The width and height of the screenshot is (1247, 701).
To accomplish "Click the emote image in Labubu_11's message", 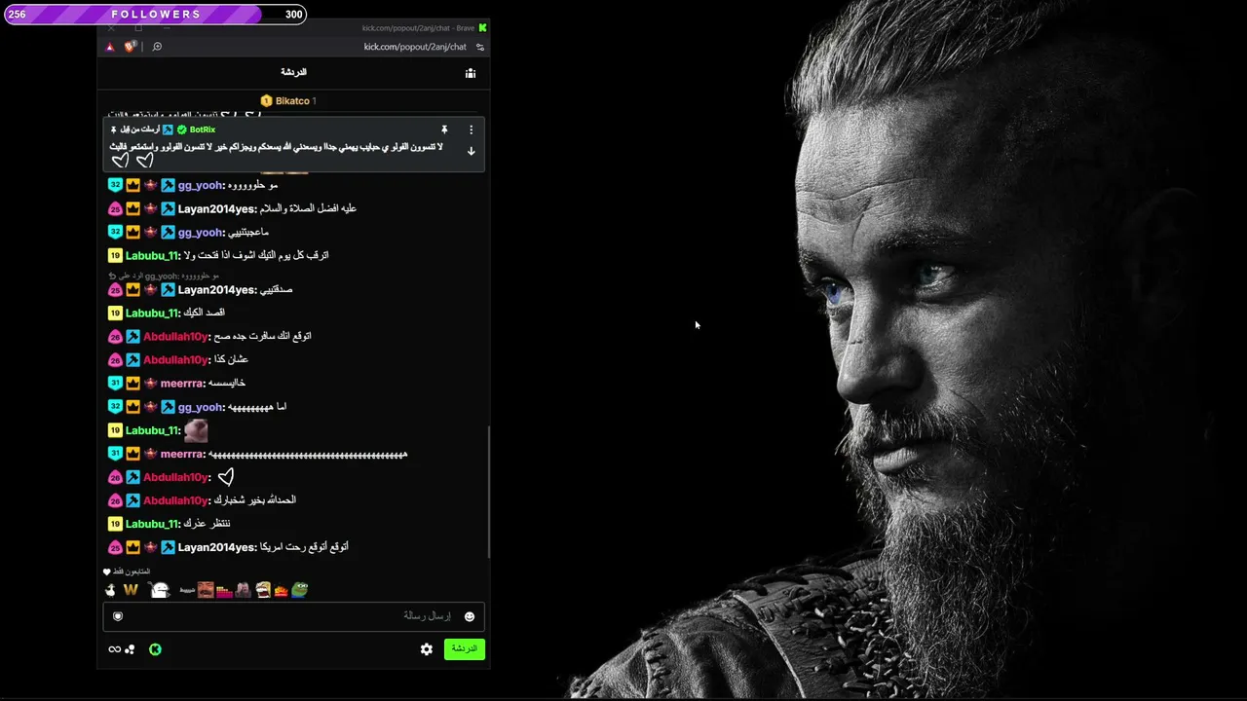I will coord(196,430).
